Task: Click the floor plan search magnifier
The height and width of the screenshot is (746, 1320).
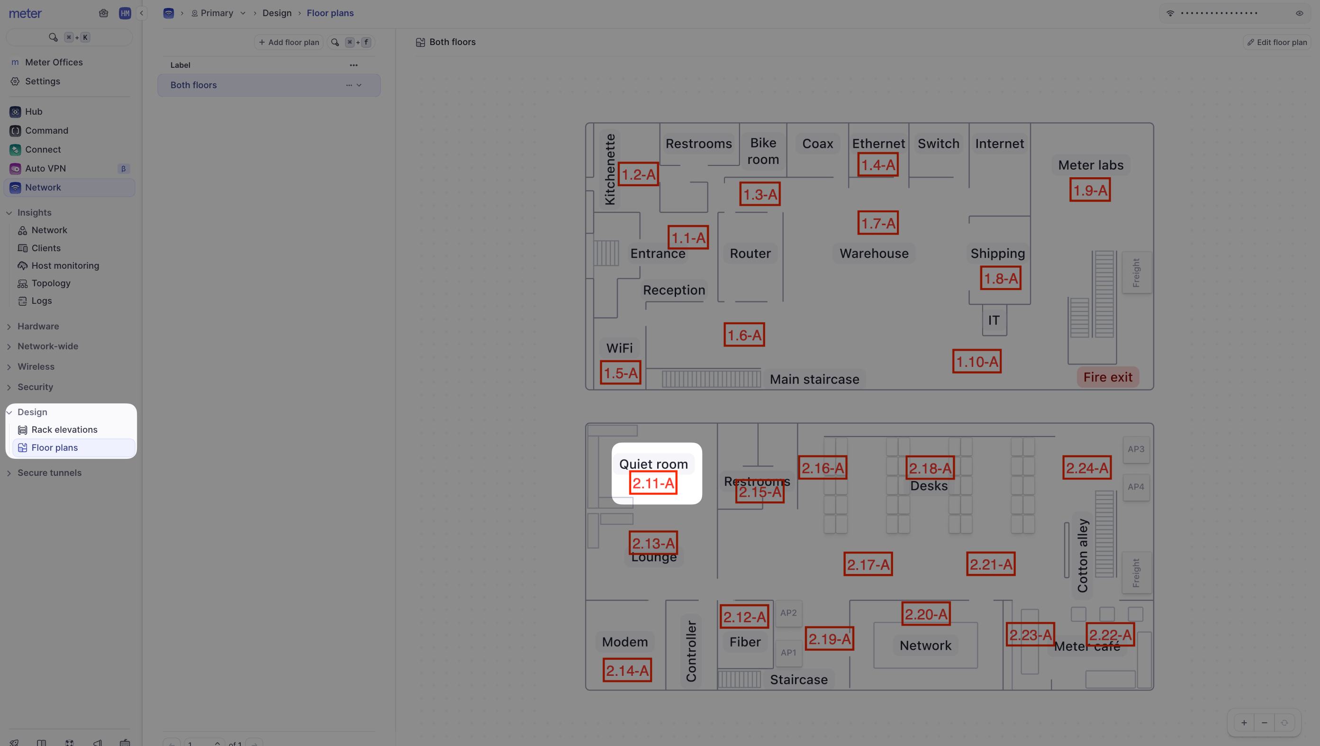Action: [335, 43]
